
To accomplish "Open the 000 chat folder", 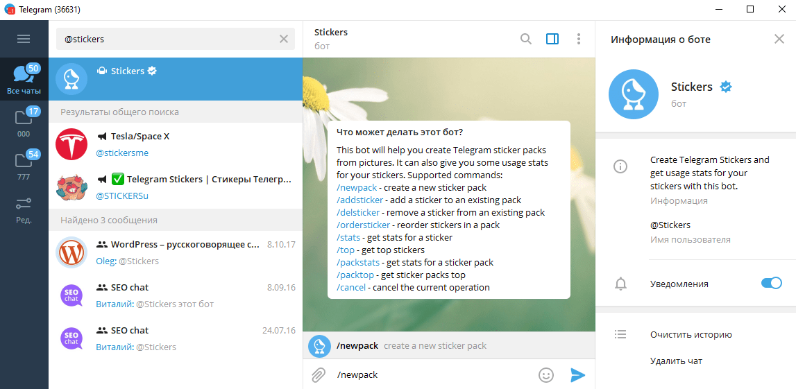I will tap(24, 122).
